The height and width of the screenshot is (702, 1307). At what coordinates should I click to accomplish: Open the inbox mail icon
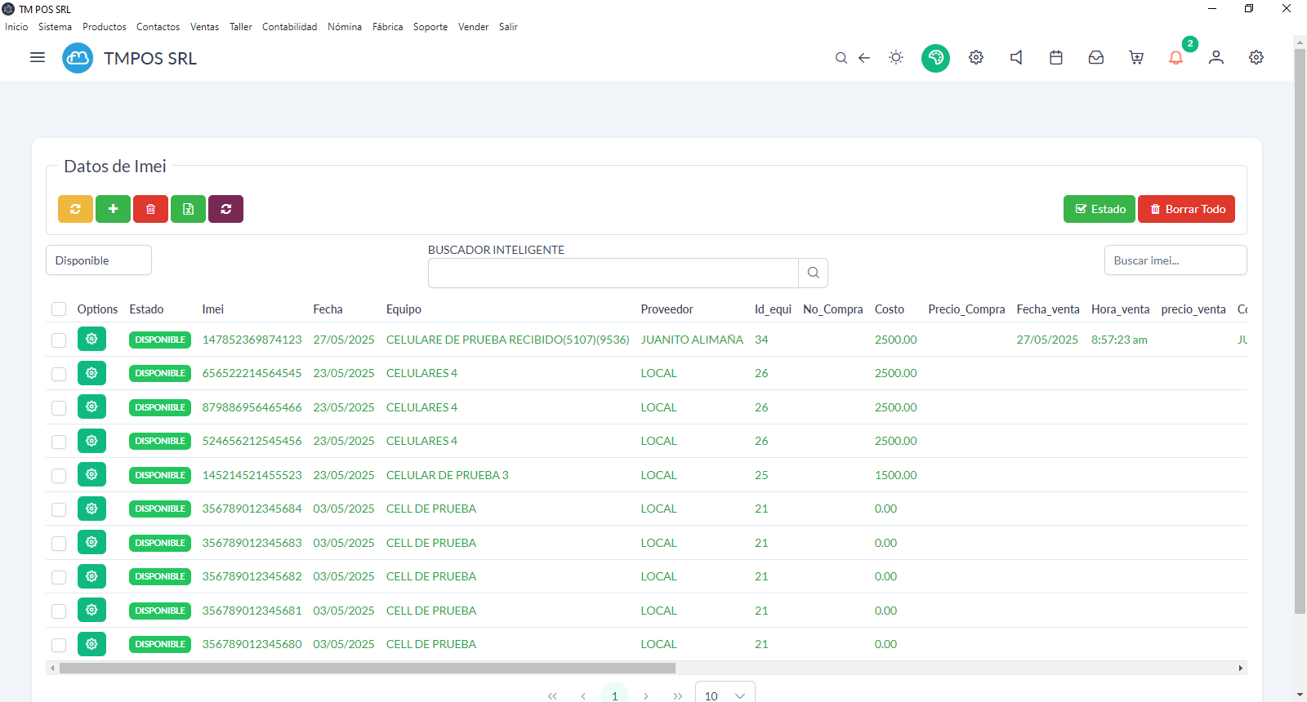pyautogui.click(x=1096, y=58)
